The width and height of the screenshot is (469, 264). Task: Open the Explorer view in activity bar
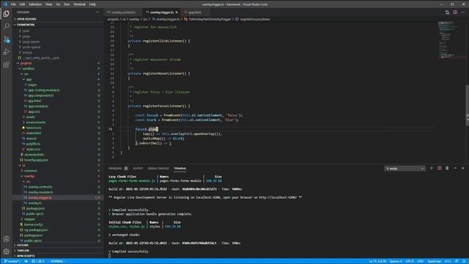point(7,14)
